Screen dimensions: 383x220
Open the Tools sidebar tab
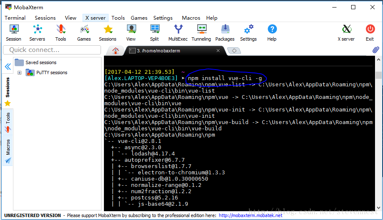(8, 122)
